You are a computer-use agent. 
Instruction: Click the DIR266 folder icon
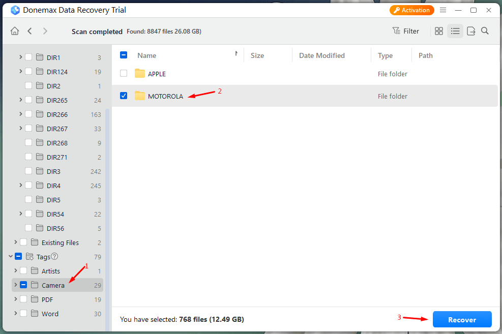(40, 114)
